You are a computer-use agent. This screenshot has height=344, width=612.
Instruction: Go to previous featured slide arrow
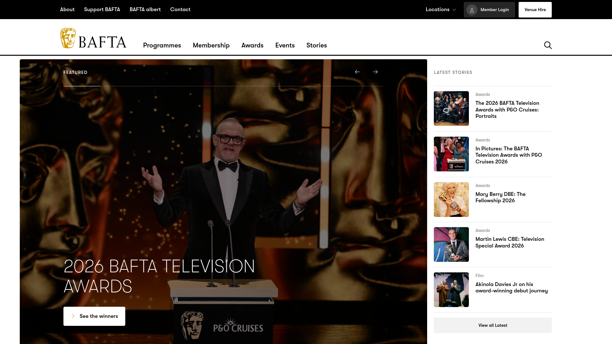357,72
